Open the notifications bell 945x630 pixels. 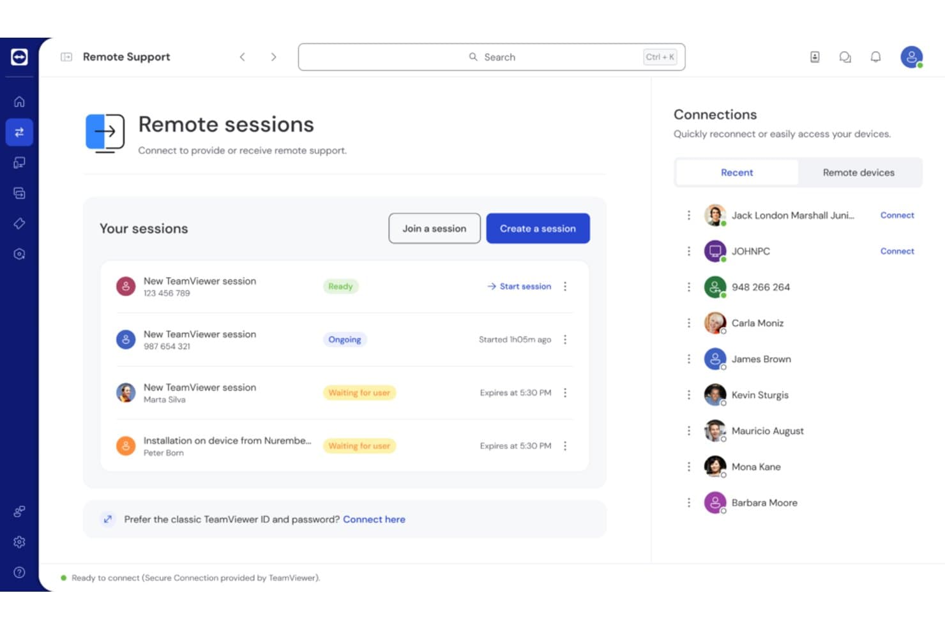tap(876, 57)
